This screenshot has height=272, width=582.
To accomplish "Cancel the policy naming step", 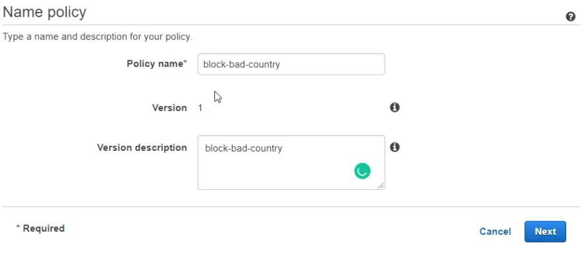I will point(495,232).
